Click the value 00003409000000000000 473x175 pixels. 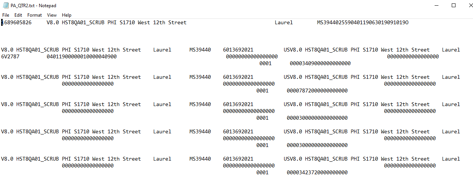click(x=320, y=64)
